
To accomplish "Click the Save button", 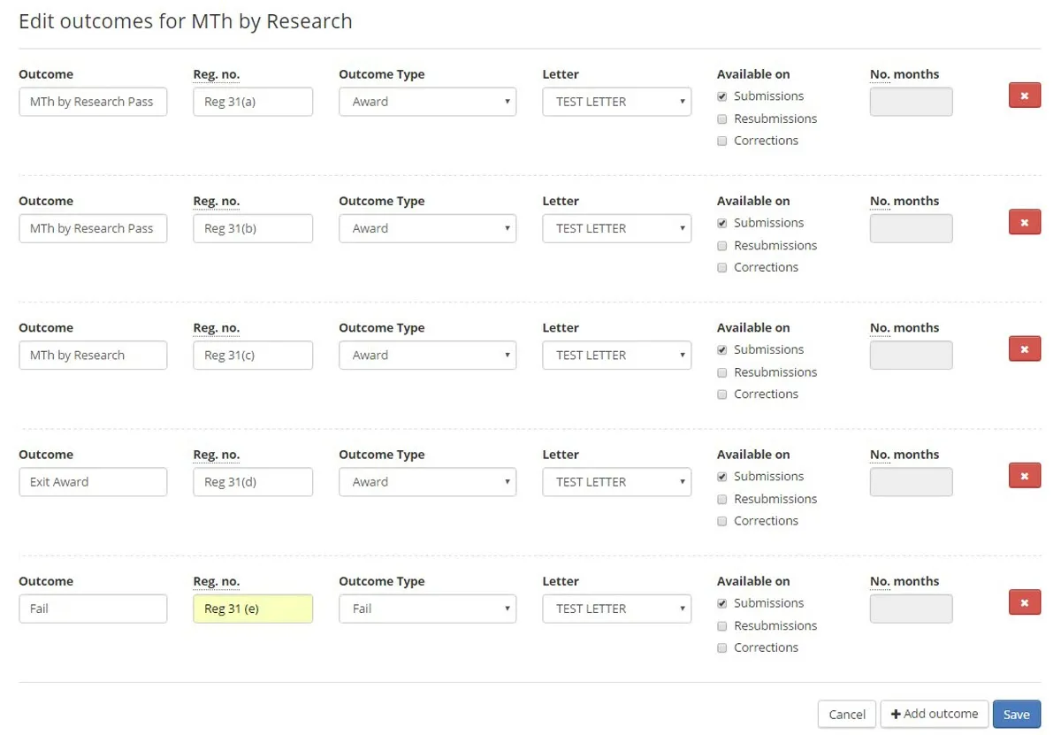I will 1016,715.
